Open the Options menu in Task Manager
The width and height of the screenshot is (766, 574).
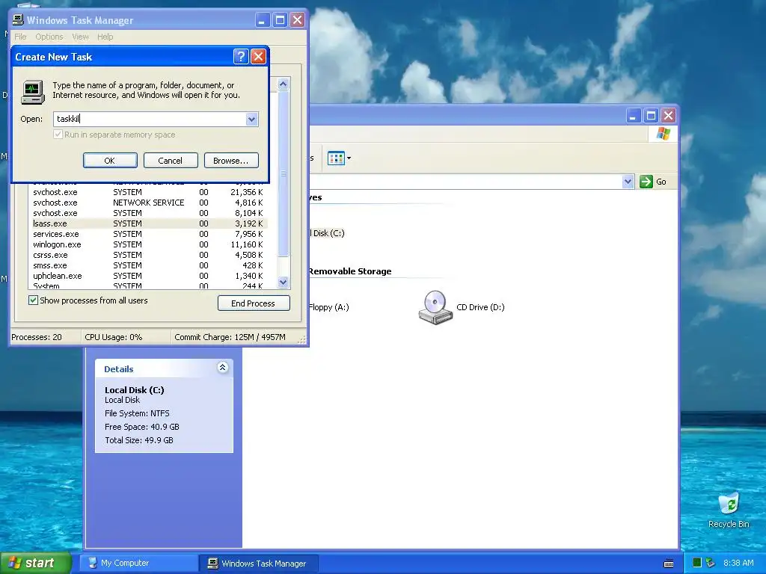click(49, 37)
